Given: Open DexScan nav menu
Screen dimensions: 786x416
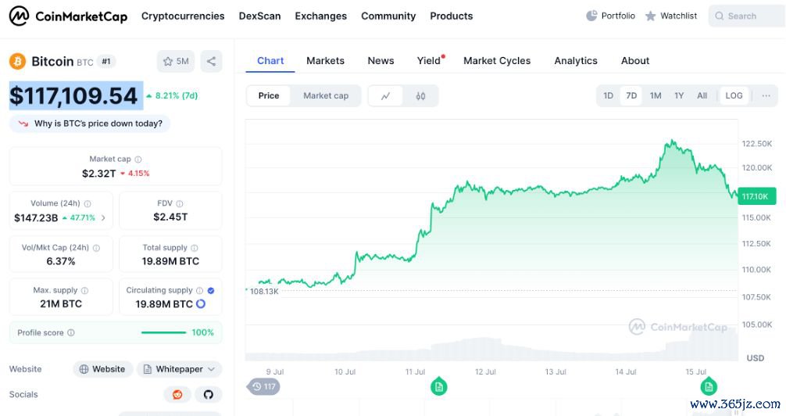Looking at the screenshot, I should tap(259, 16).
